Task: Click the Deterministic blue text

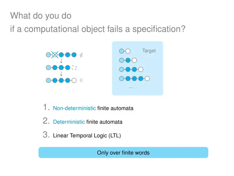Action: pyautogui.click(x=69, y=122)
